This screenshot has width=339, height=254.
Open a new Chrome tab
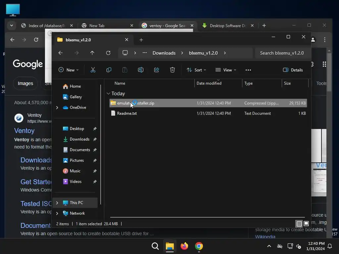click(264, 25)
